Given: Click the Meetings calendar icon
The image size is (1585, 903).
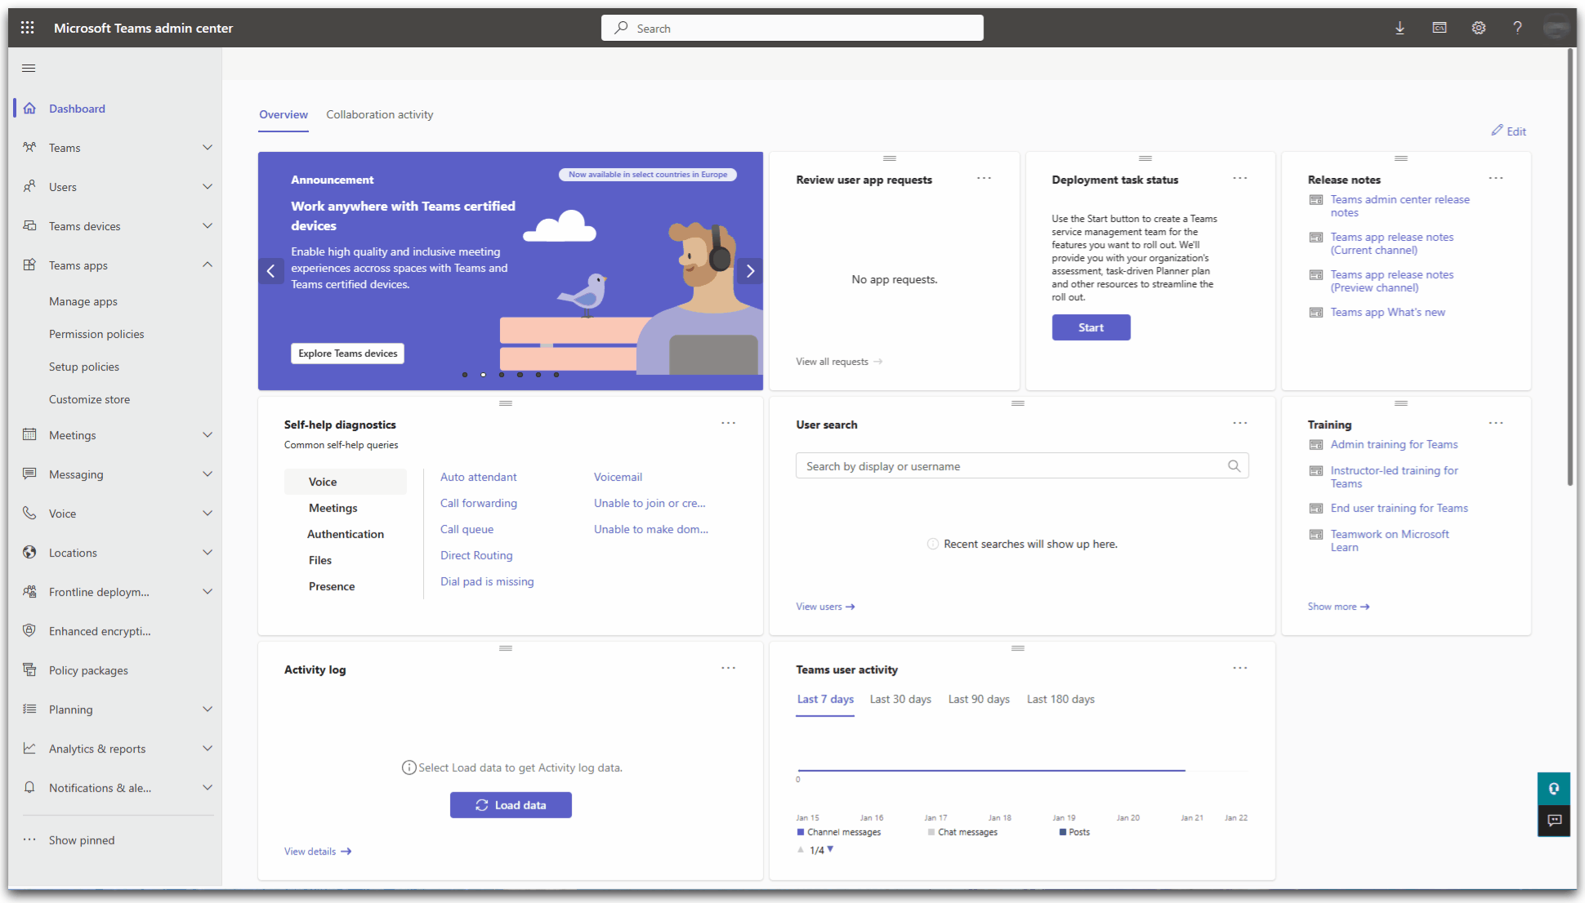Looking at the screenshot, I should pos(29,435).
